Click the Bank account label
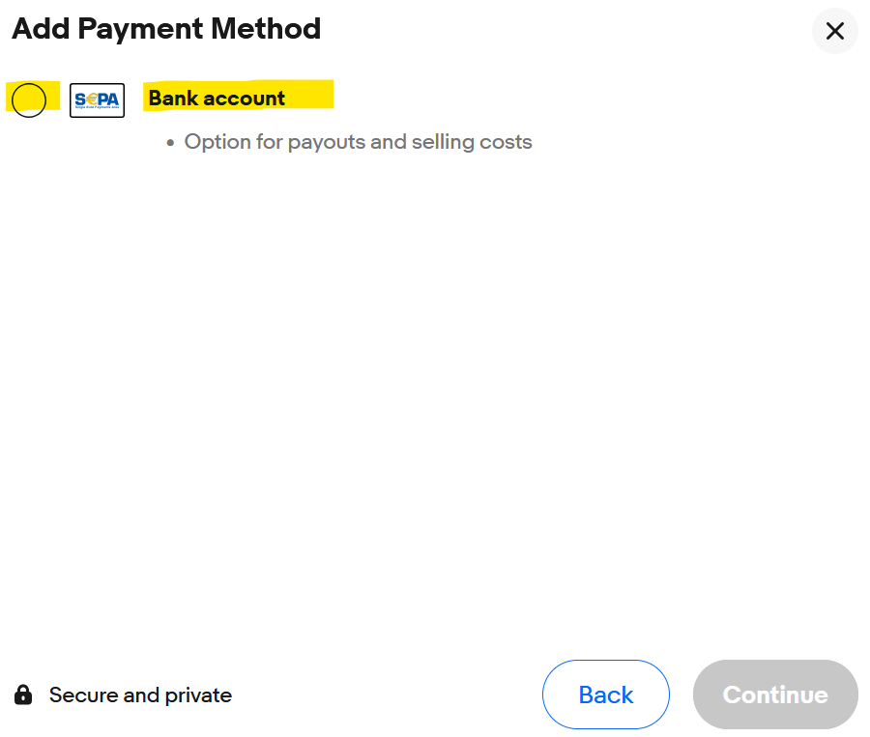 (x=217, y=99)
